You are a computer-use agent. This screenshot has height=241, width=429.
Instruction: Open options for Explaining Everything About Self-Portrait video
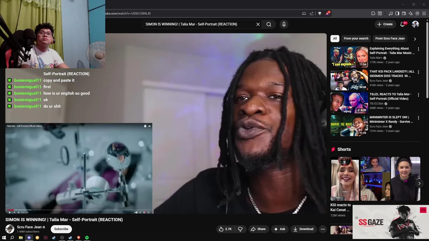(x=418, y=49)
